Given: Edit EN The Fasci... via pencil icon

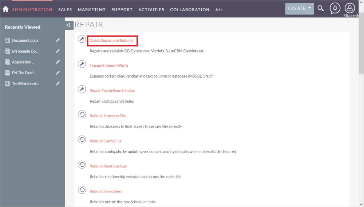Looking at the screenshot, I should (x=58, y=73).
